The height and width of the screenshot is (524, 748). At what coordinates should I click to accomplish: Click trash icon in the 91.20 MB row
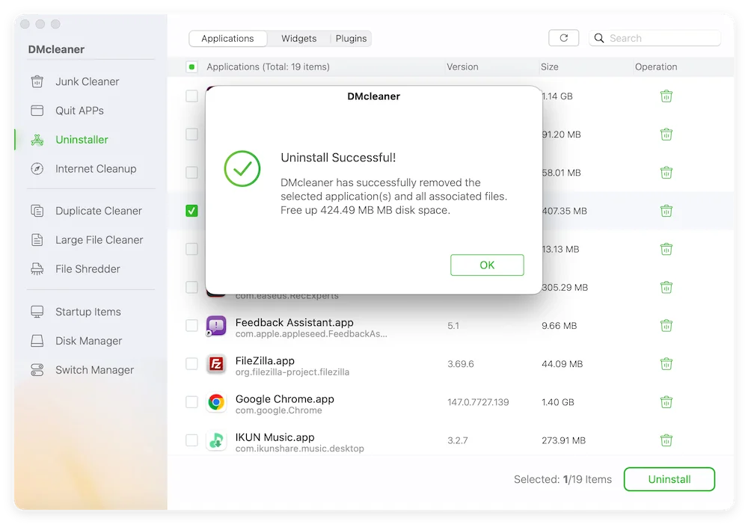[666, 135]
